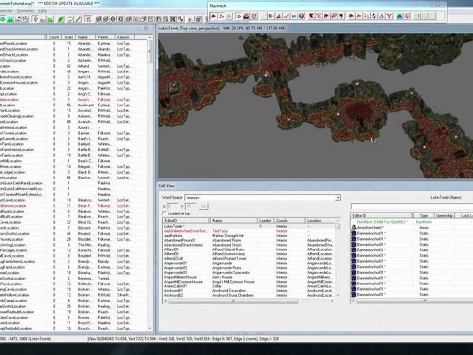Open the World Space dropdown

[x=338, y=197]
